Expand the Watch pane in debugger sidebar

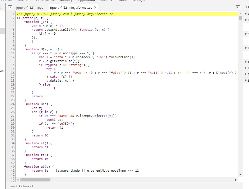(x=246, y=14)
